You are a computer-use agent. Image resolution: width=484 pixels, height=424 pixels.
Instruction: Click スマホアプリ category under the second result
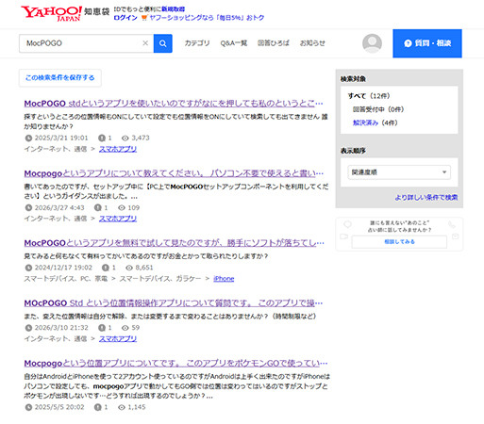tap(118, 219)
